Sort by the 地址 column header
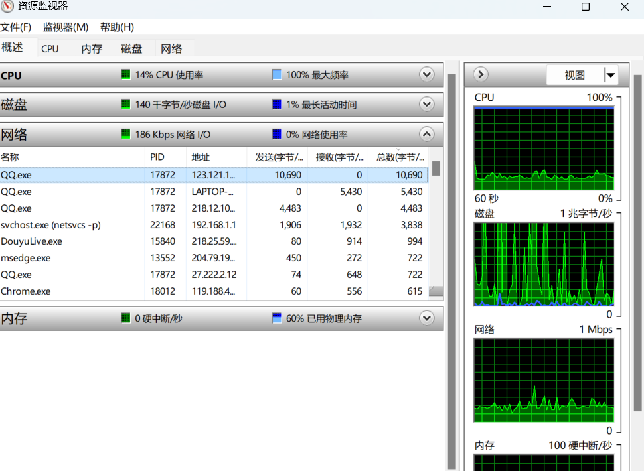The height and width of the screenshot is (471, 644). pyautogui.click(x=216, y=157)
